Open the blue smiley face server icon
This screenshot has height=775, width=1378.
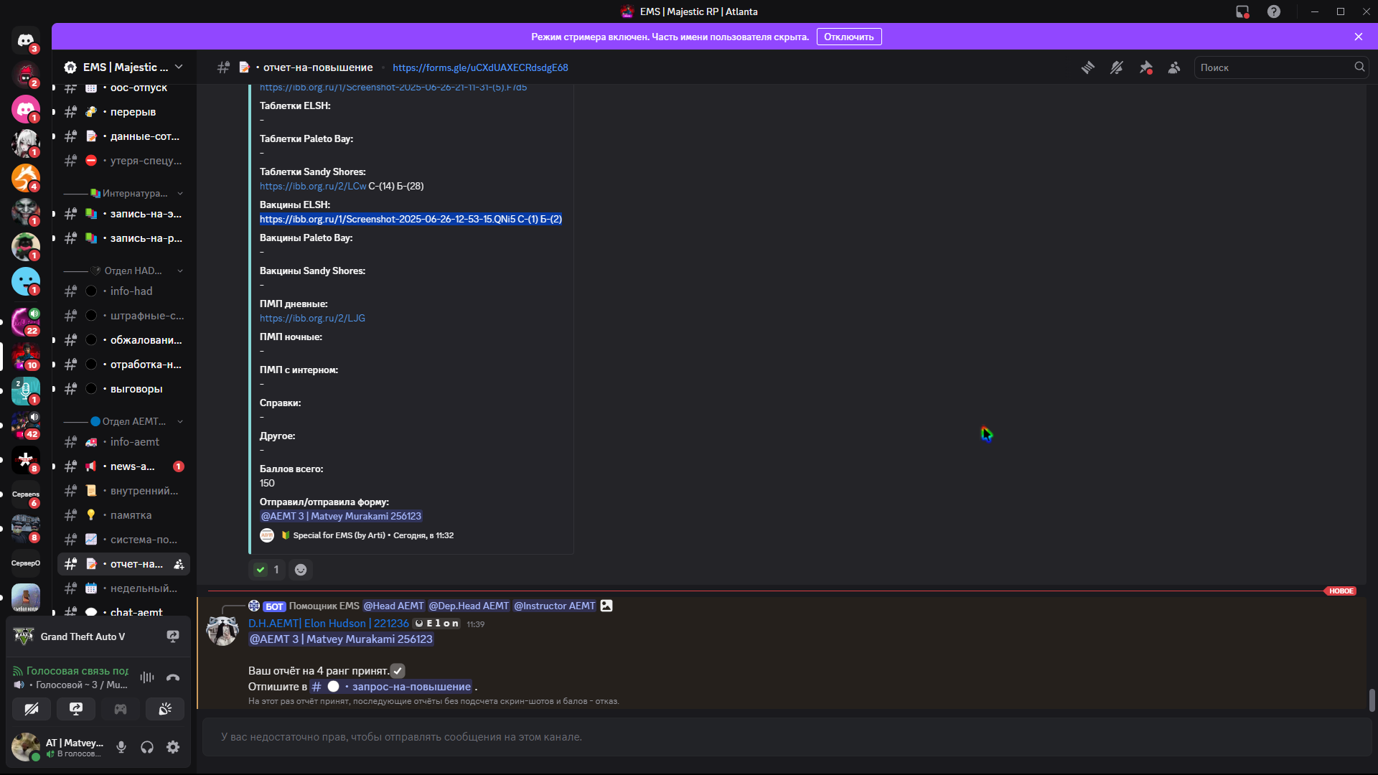(x=26, y=281)
